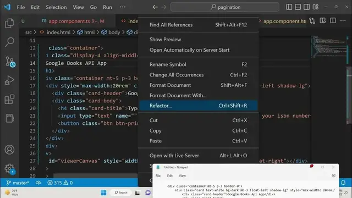
Task: Open the Search view in activity bar
Action: (x=9, y=42)
